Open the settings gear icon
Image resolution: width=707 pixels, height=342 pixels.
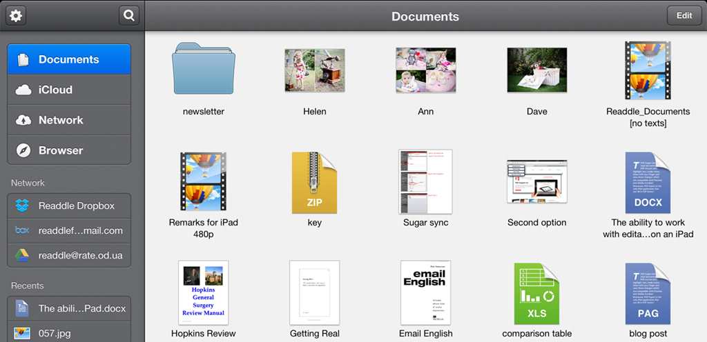16,16
